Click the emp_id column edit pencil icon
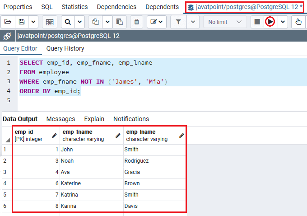 click(x=54, y=136)
